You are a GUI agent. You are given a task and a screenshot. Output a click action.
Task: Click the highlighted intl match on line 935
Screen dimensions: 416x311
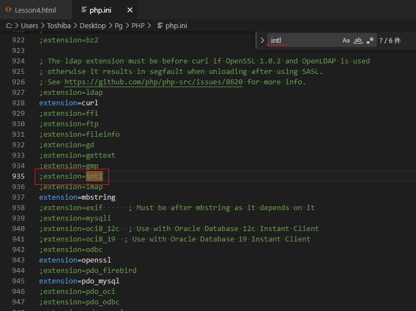[x=94, y=176]
